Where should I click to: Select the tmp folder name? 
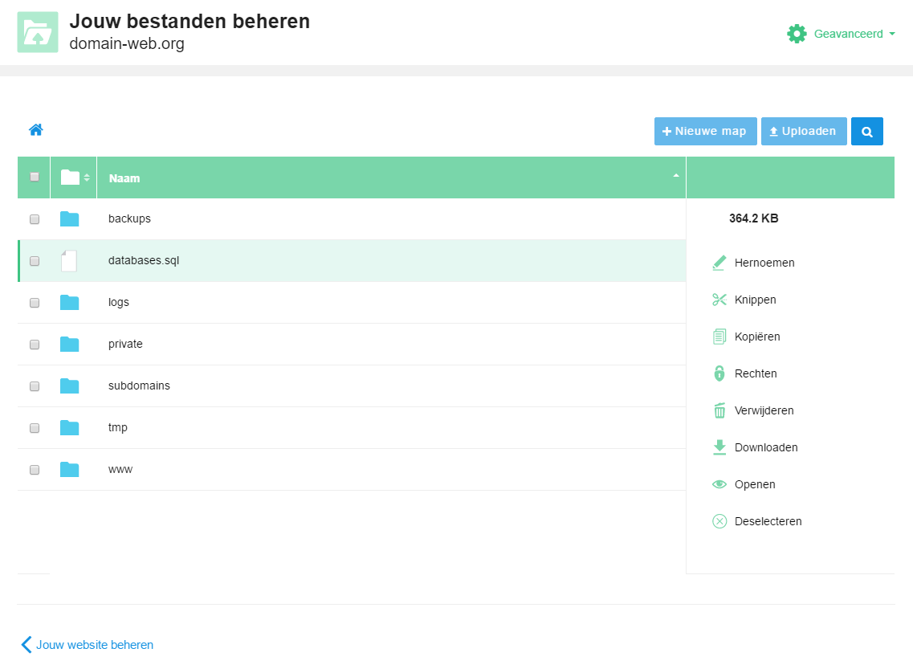117,427
